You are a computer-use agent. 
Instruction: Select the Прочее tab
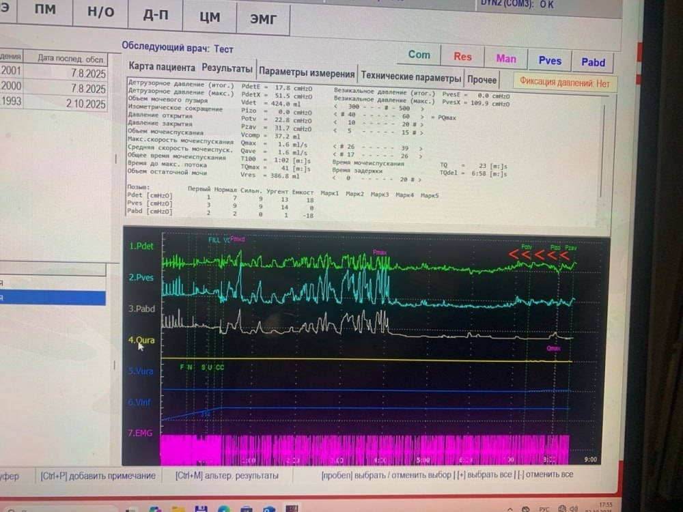(482, 79)
